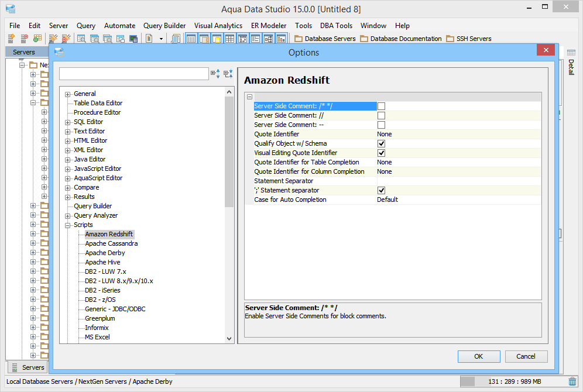583x392 pixels.
Task: Uncheck the ';' Statement separator checkbox
Action: pos(381,190)
